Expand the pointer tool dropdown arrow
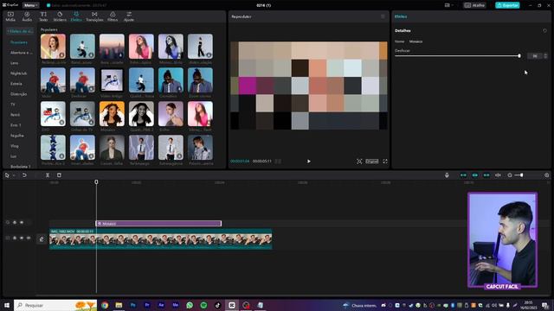Viewport: 554px width, 311px height. 14,175
